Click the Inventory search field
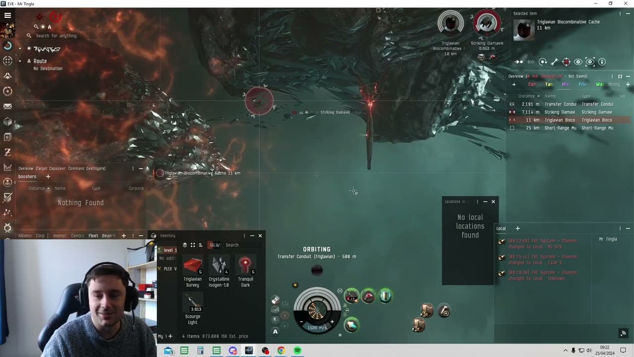 click(243, 245)
